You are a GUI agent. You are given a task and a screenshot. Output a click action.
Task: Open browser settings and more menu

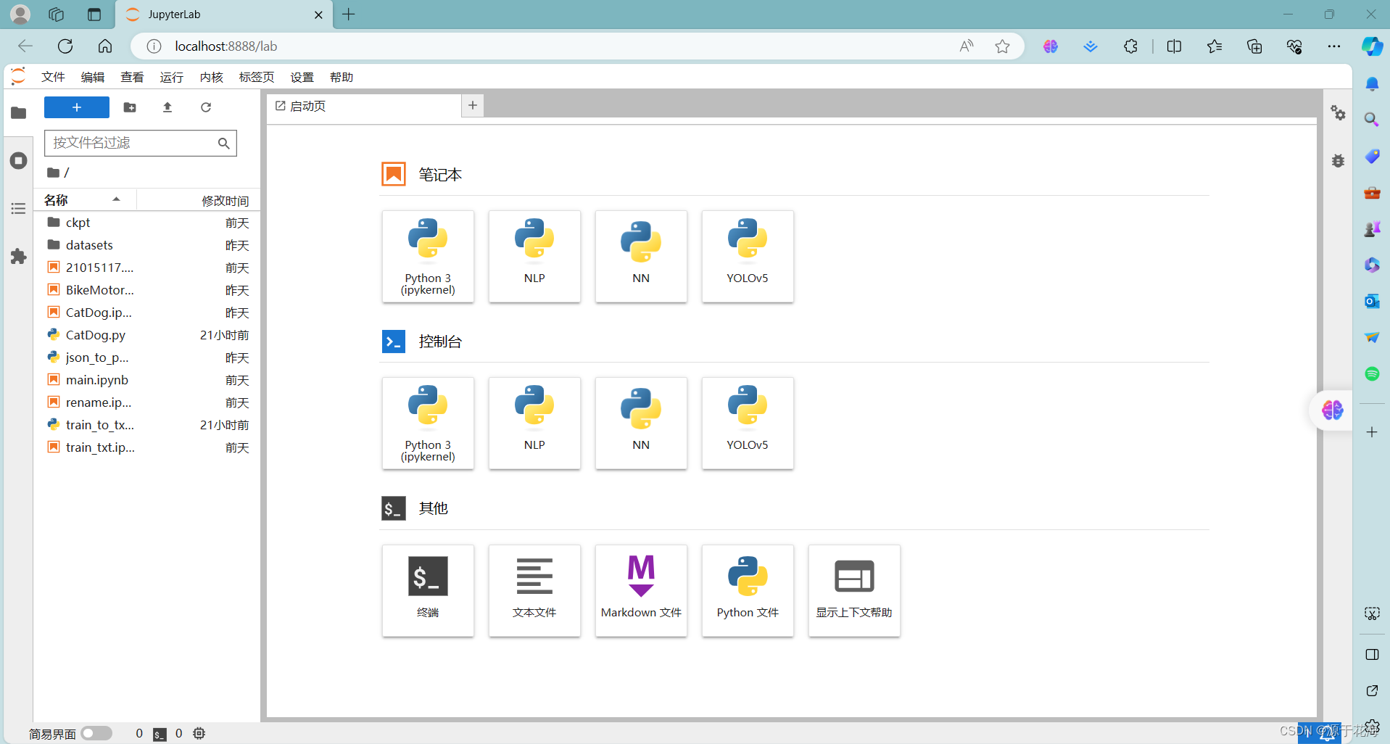click(x=1333, y=46)
